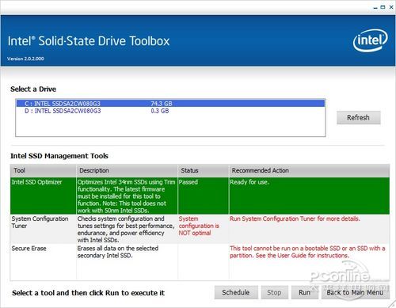Click the Version 2.0.2.000 label

click(25, 59)
